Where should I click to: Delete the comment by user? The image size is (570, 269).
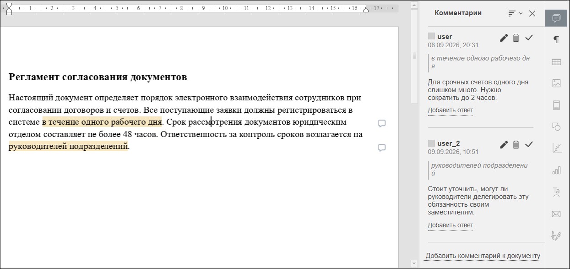click(x=516, y=38)
